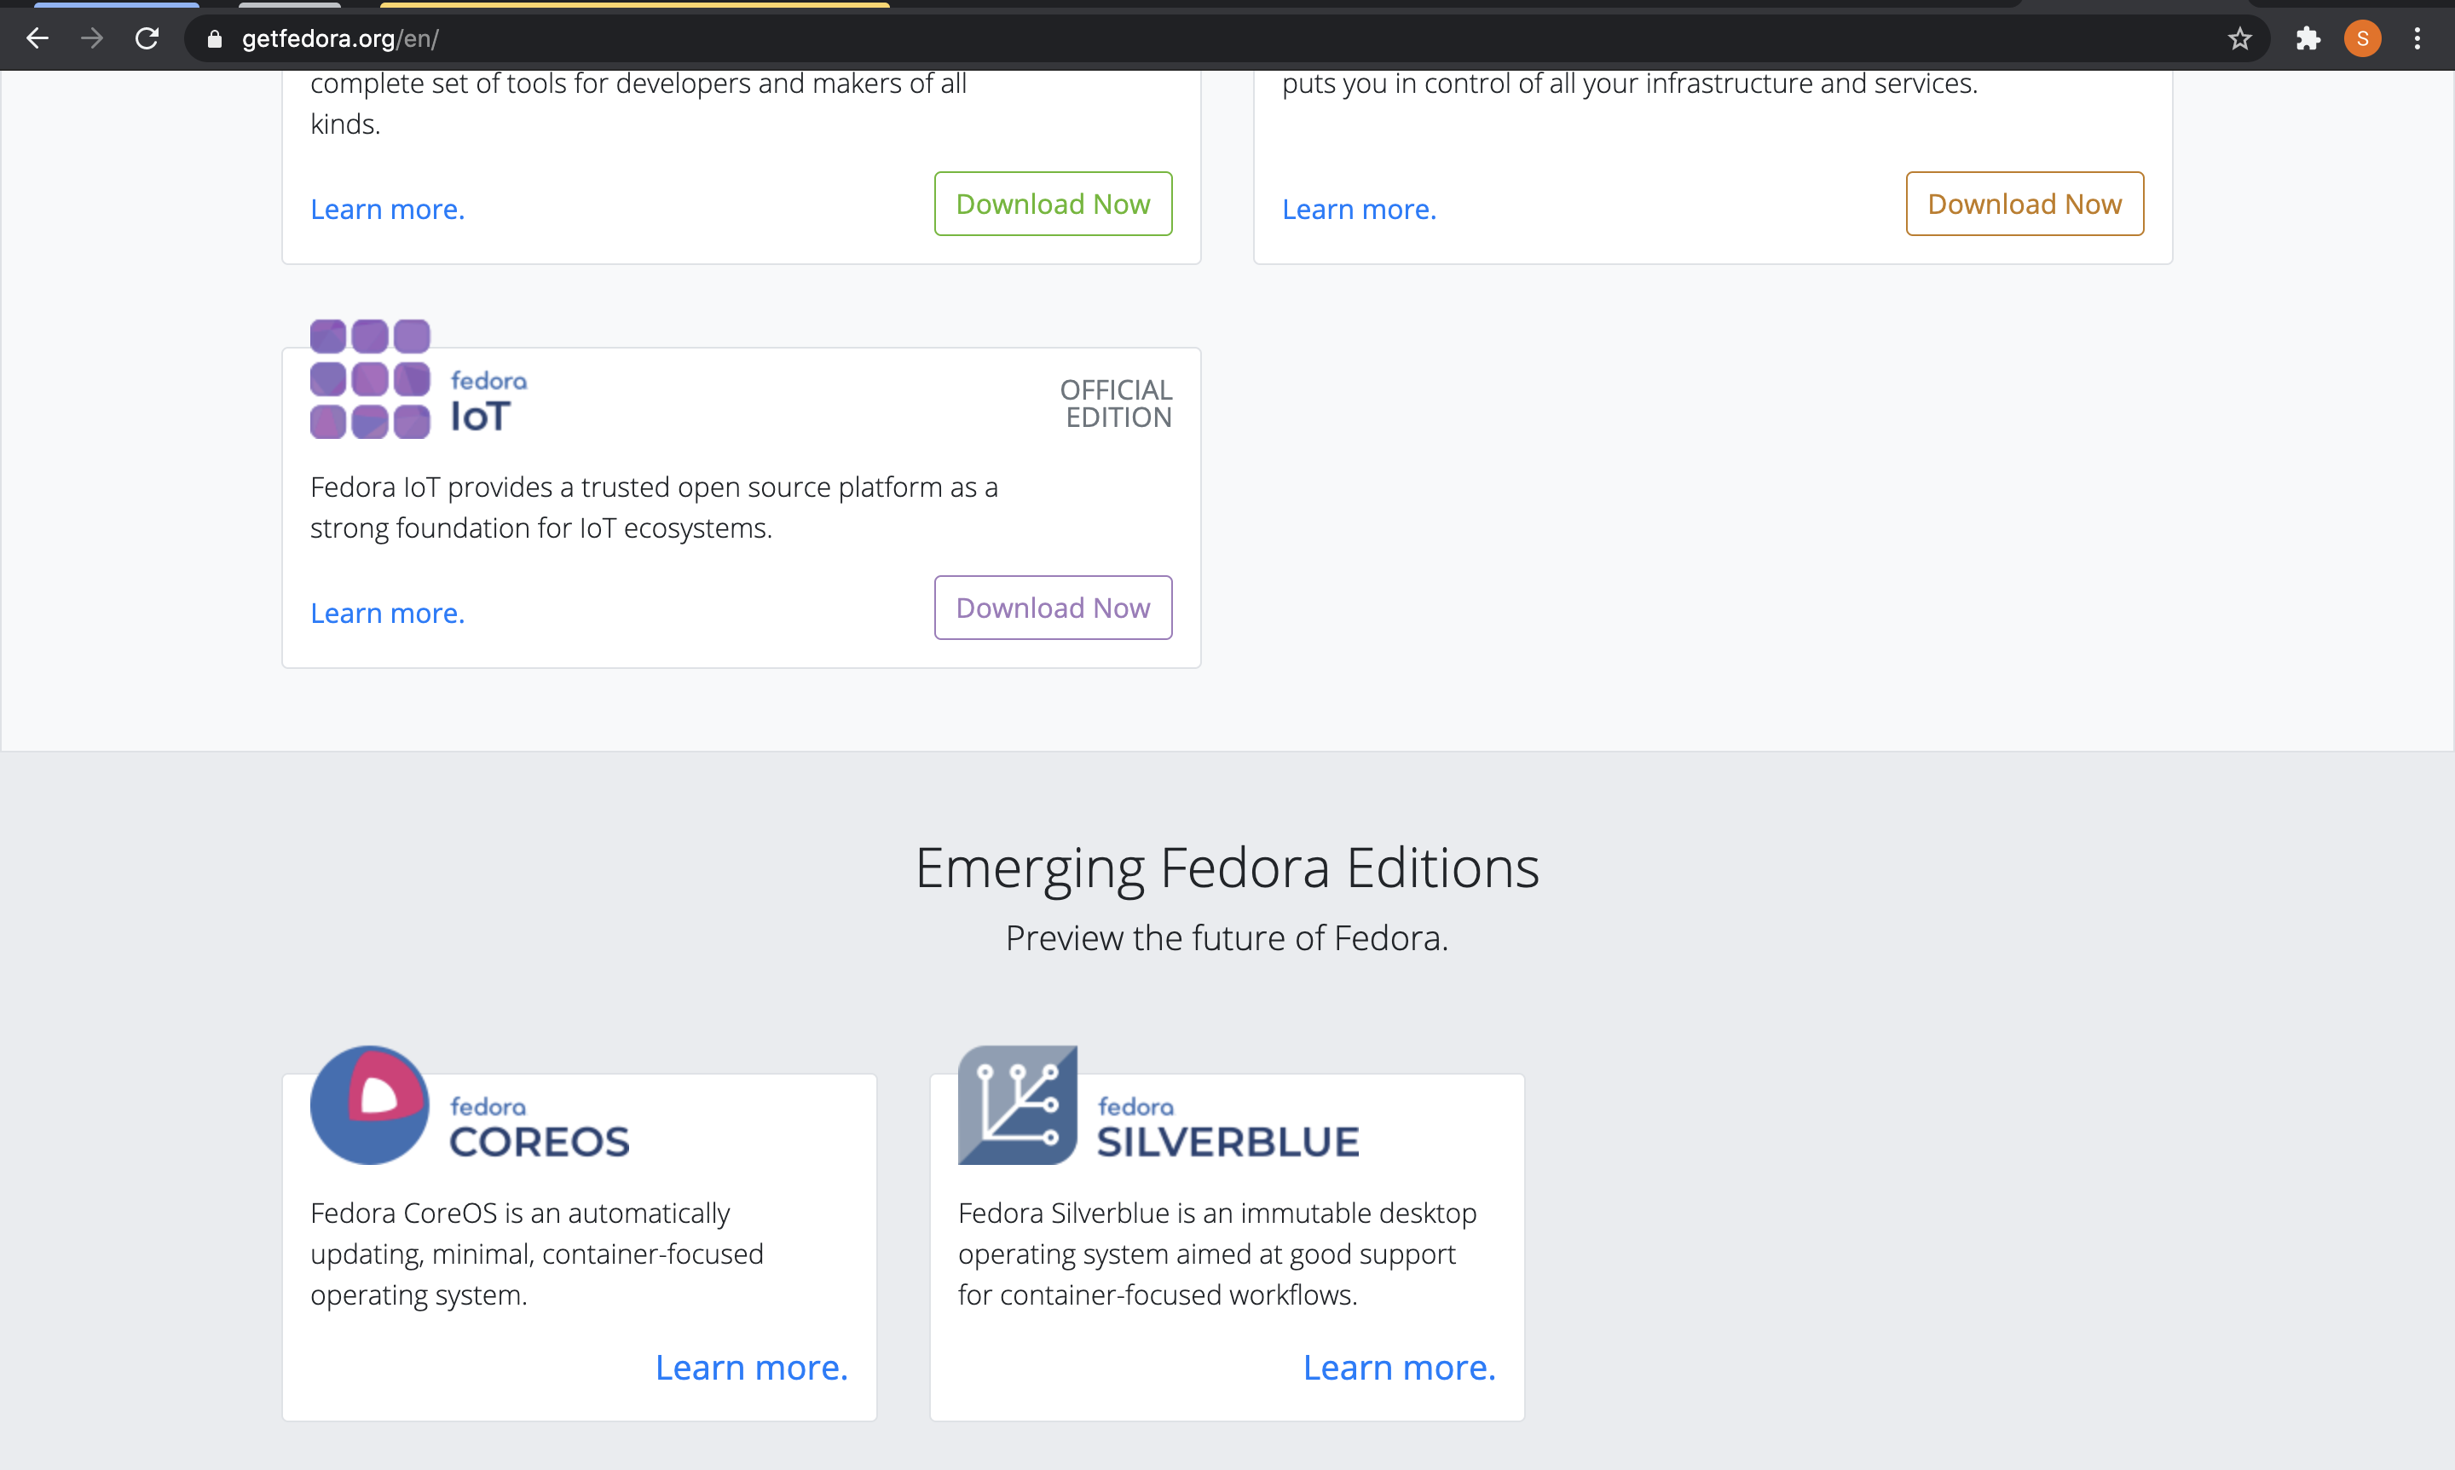Click the OFFICIAL EDITION label

1117,403
